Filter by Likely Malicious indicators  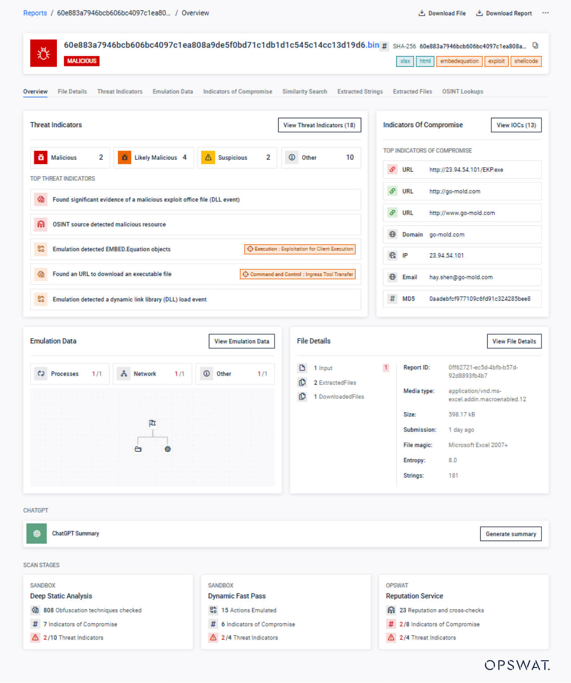154,158
